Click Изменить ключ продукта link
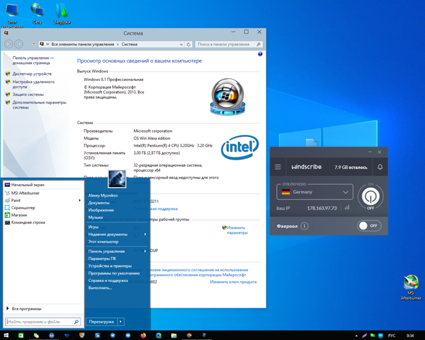The width and height of the screenshot is (425, 340). point(233,282)
